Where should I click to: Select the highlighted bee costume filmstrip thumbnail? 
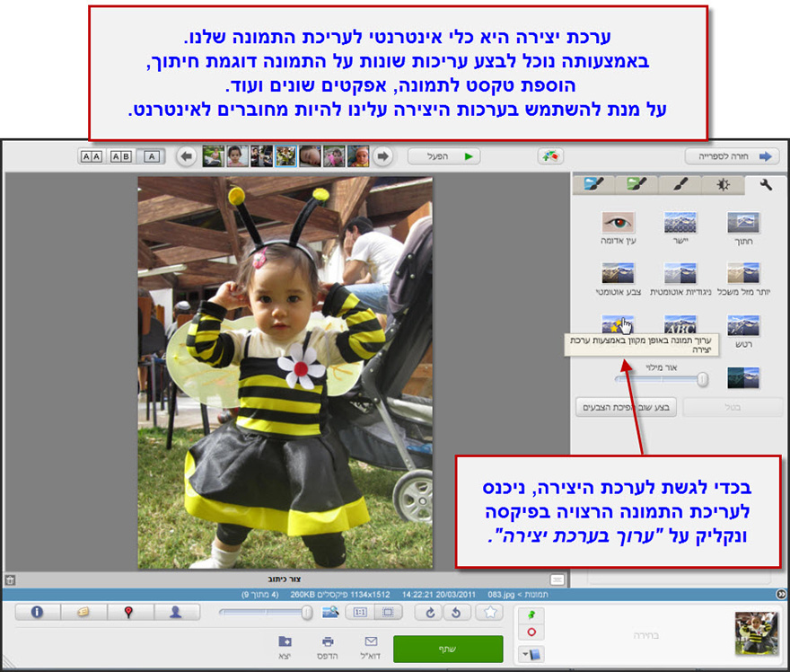pos(285,156)
